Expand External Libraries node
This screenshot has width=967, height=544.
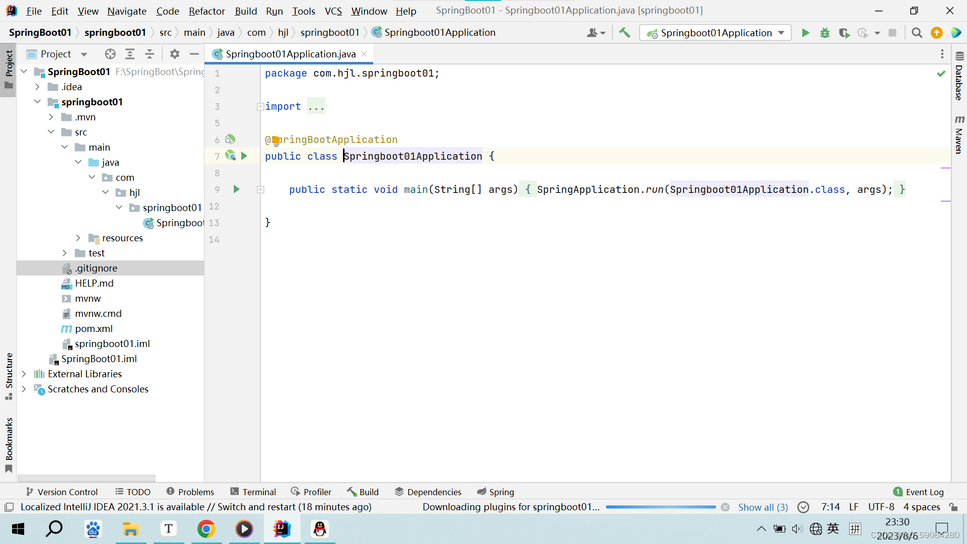click(24, 374)
